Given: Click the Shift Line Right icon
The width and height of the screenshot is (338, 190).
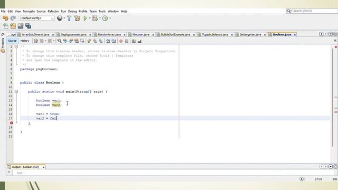Looking at the screenshot, I should coord(114,41).
